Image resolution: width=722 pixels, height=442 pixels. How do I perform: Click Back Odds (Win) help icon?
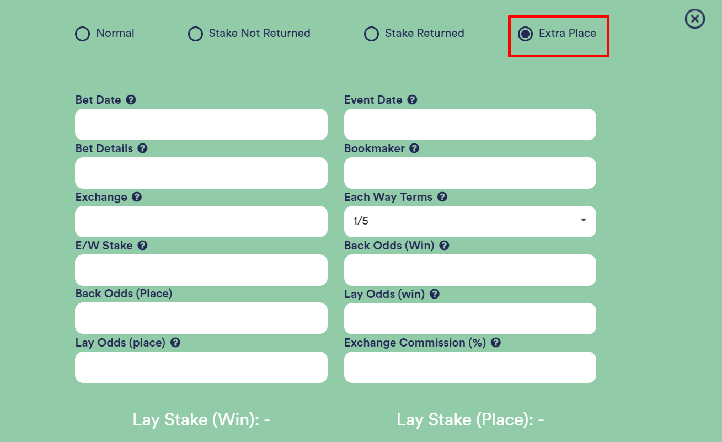point(444,246)
